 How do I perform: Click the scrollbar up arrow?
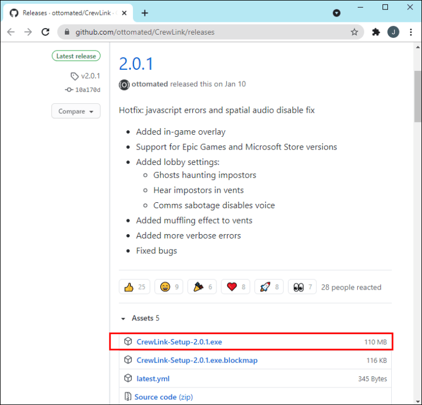418,47
